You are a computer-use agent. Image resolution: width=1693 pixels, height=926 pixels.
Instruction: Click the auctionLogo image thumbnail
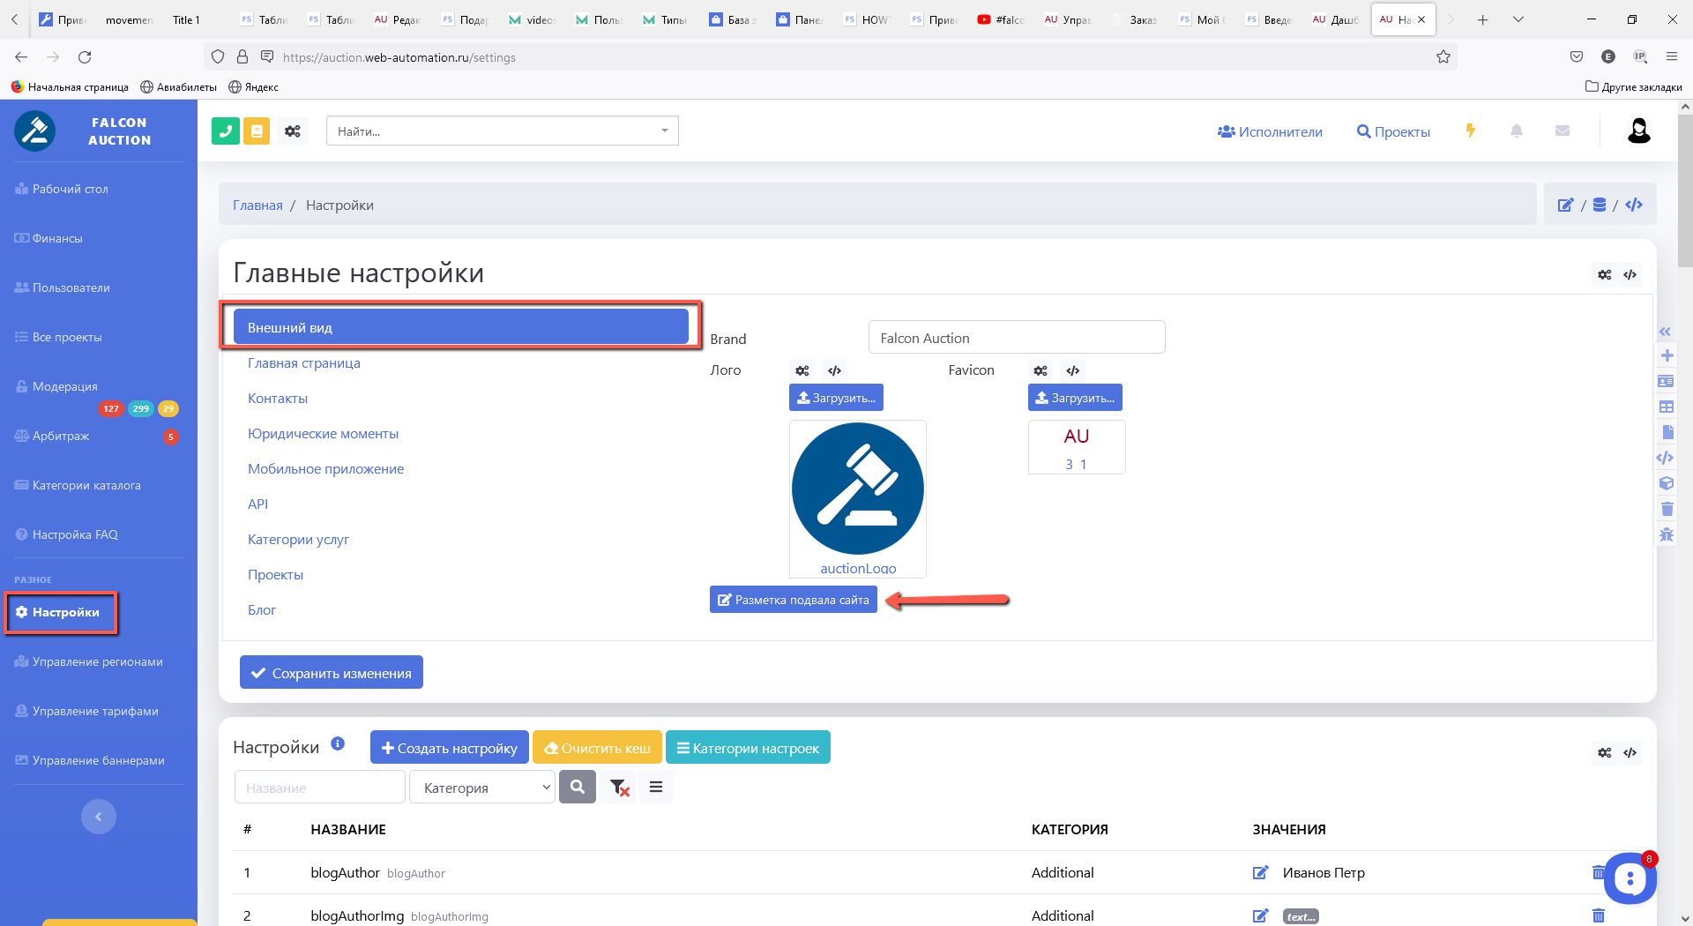(x=857, y=489)
